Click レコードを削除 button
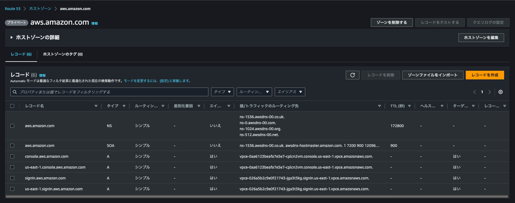This screenshot has width=515, height=203. [381, 75]
